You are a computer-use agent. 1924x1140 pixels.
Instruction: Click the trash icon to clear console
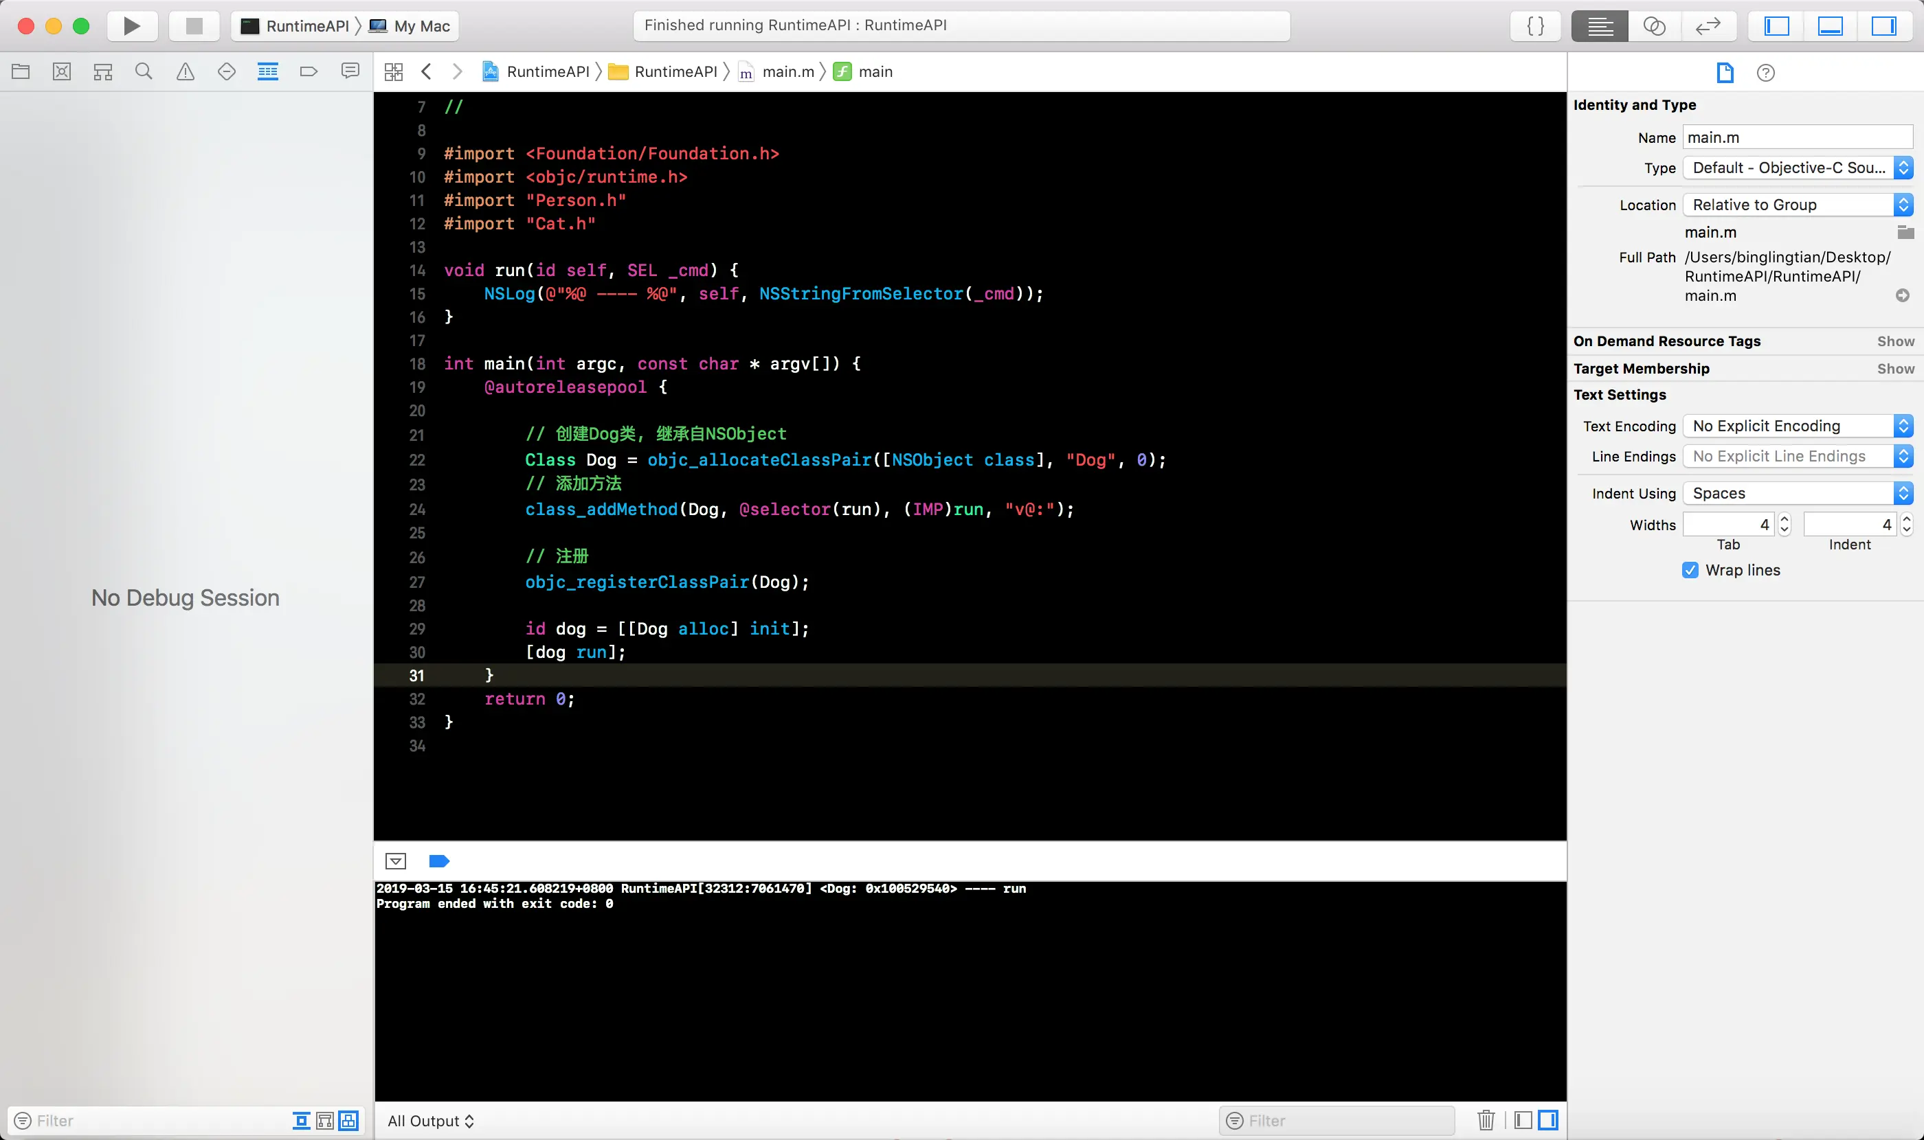click(x=1485, y=1120)
